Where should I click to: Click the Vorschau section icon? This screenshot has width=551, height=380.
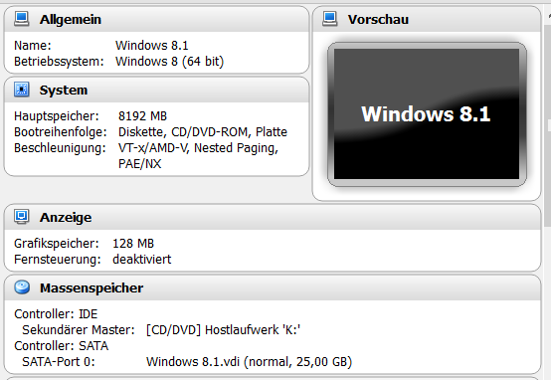[330, 19]
